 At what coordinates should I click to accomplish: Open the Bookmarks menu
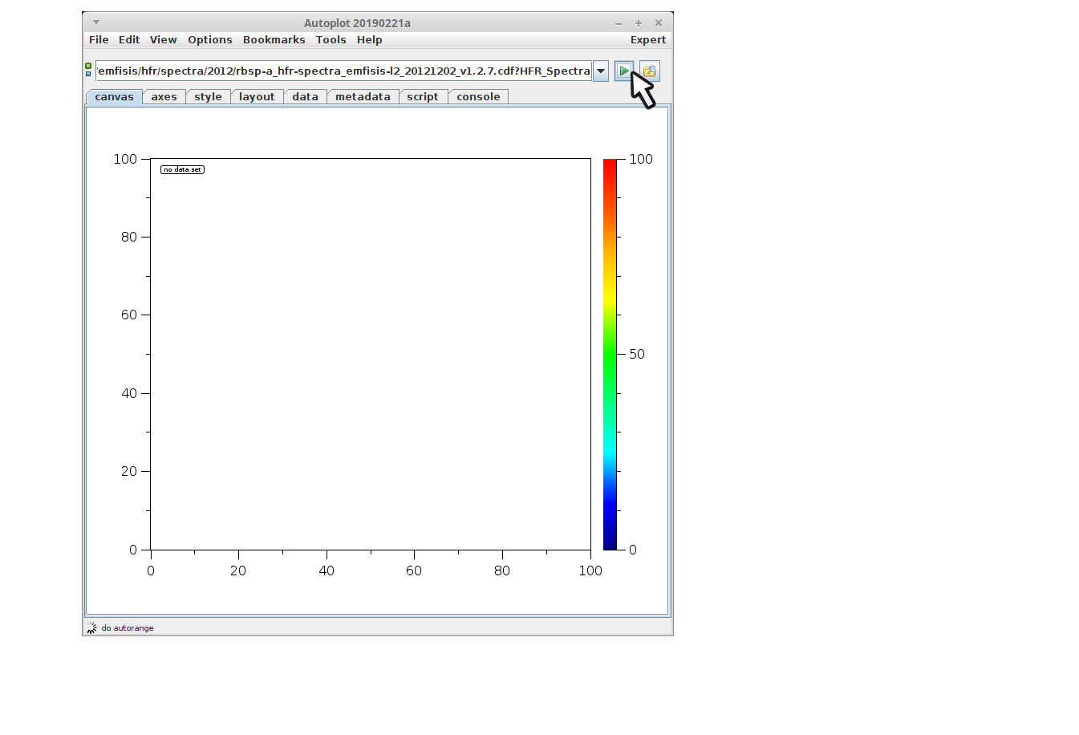pos(274,40)
